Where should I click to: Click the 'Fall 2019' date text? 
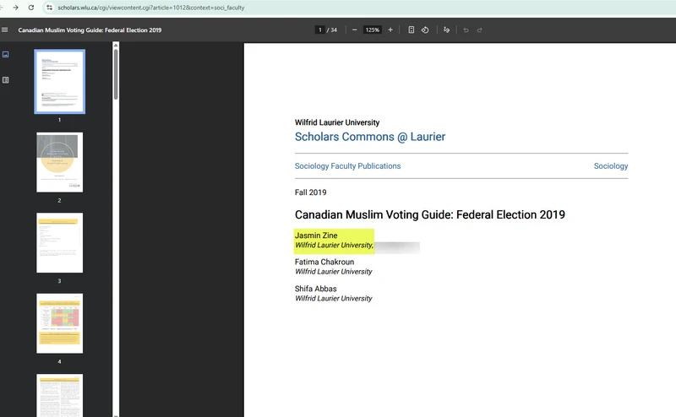pos(310,192)
